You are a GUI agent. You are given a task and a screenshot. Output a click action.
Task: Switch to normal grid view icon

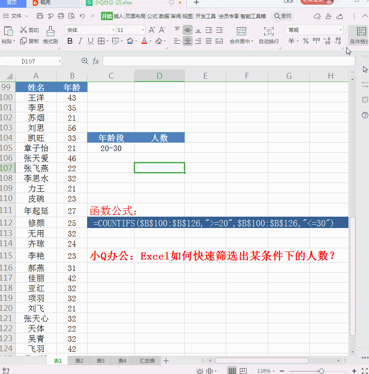232,371
